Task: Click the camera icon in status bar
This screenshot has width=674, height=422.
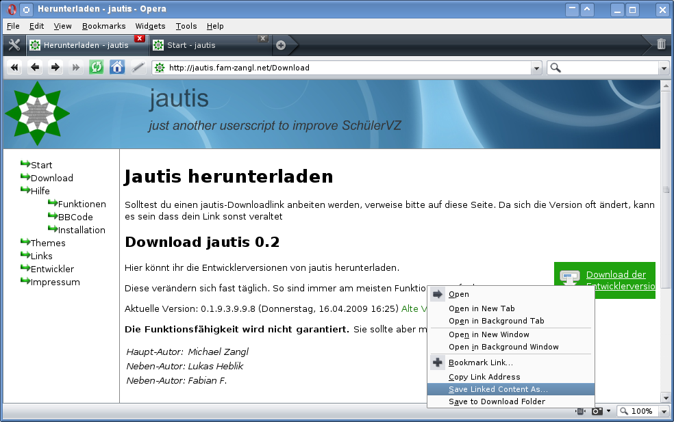Action: click(x=597, y=411)
